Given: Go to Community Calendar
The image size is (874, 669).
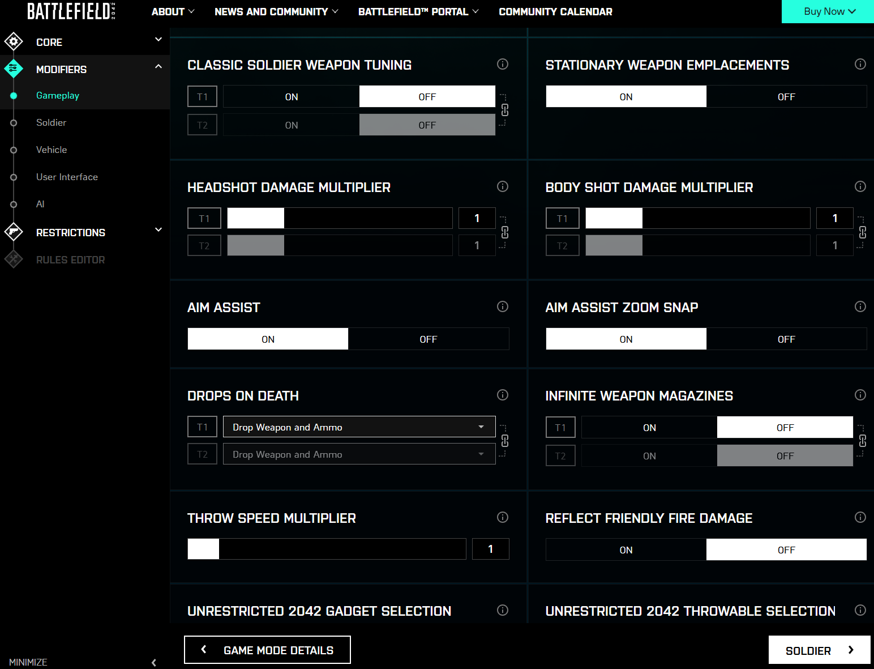Looking at the screenshot, I should tap(555, 11).
